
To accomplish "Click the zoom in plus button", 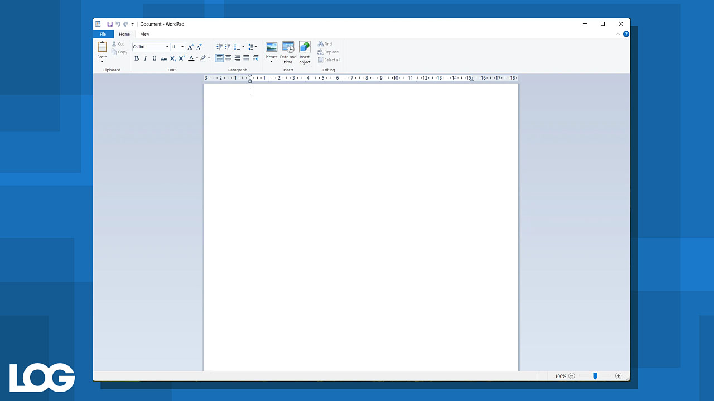I will [618, 376].
